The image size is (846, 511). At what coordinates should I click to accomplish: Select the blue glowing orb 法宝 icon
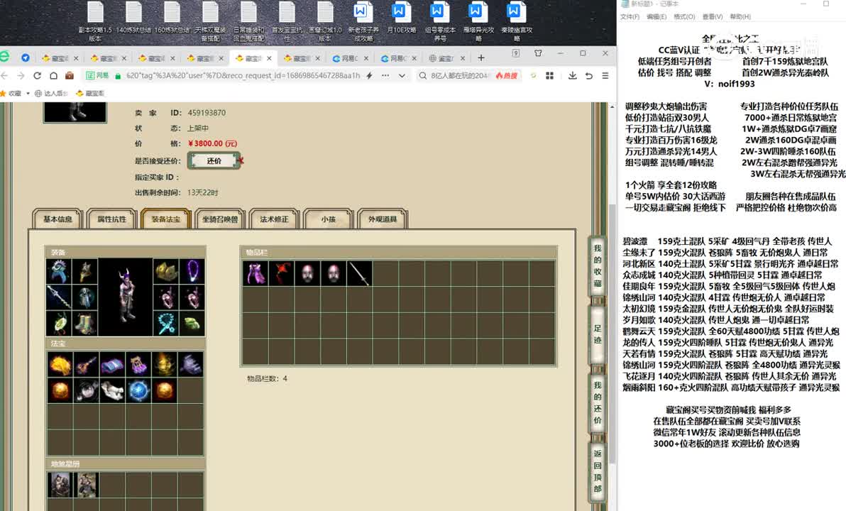pyautogui.click(x=138, y=390)
